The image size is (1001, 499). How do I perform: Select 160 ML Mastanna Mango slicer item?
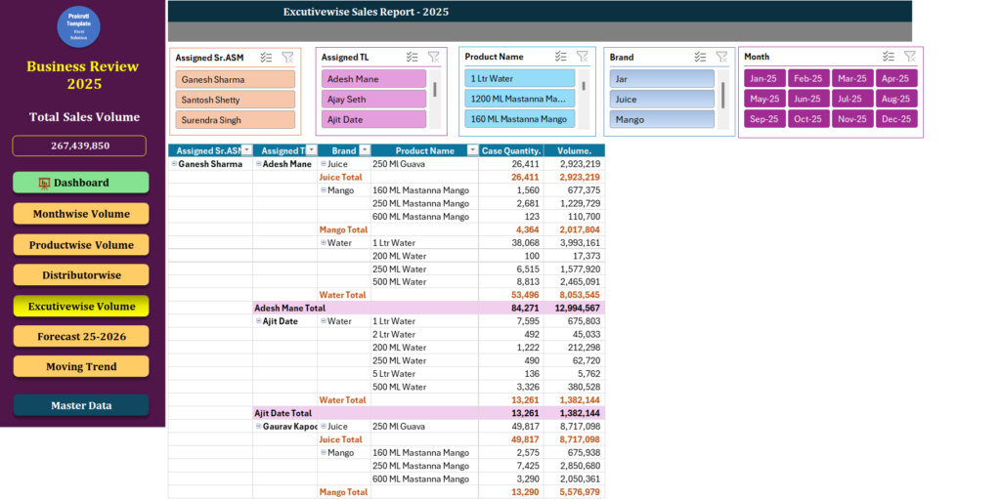pos(520,119)
